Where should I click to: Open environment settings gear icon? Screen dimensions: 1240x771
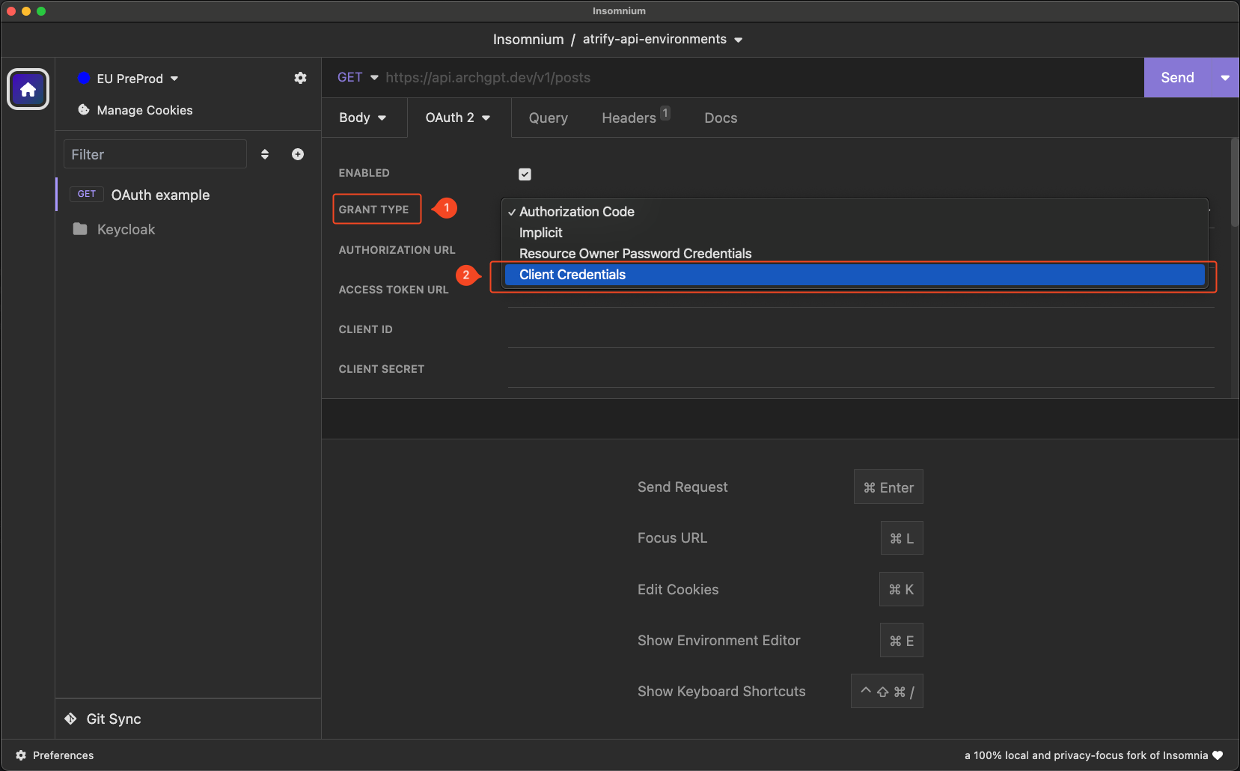pos(300,78)
